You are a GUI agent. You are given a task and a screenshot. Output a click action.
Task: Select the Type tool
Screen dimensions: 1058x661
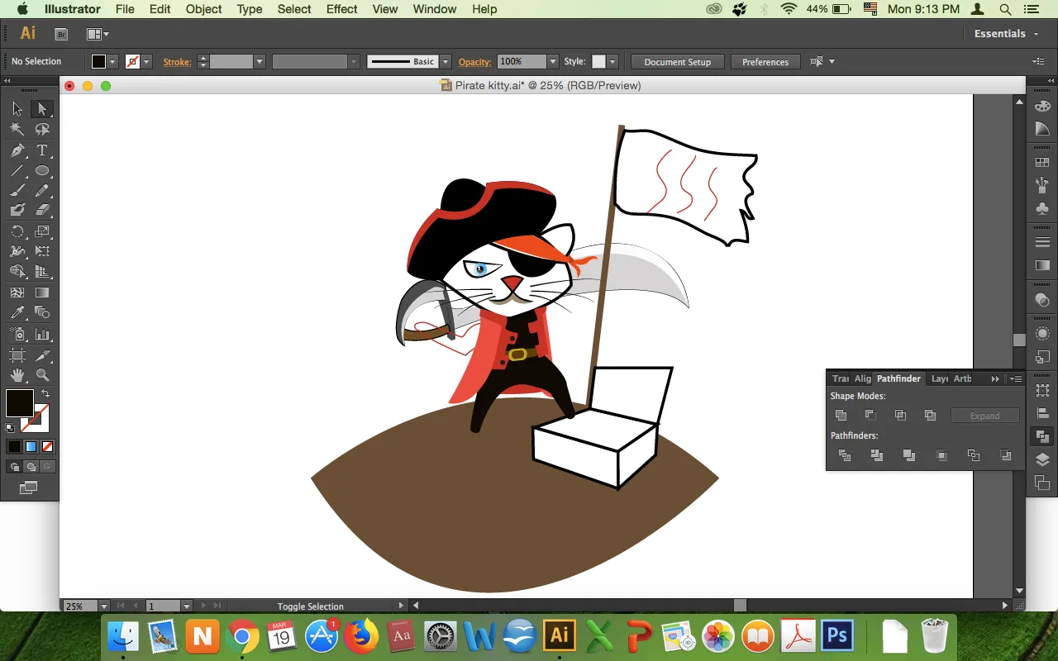42,150
